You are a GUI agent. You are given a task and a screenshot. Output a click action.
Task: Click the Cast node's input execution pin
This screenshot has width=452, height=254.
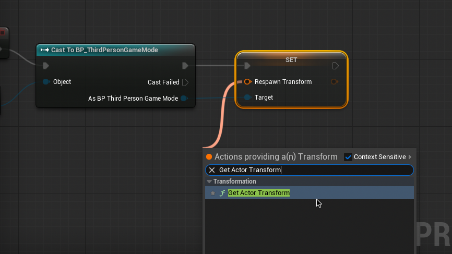point(46,66)
